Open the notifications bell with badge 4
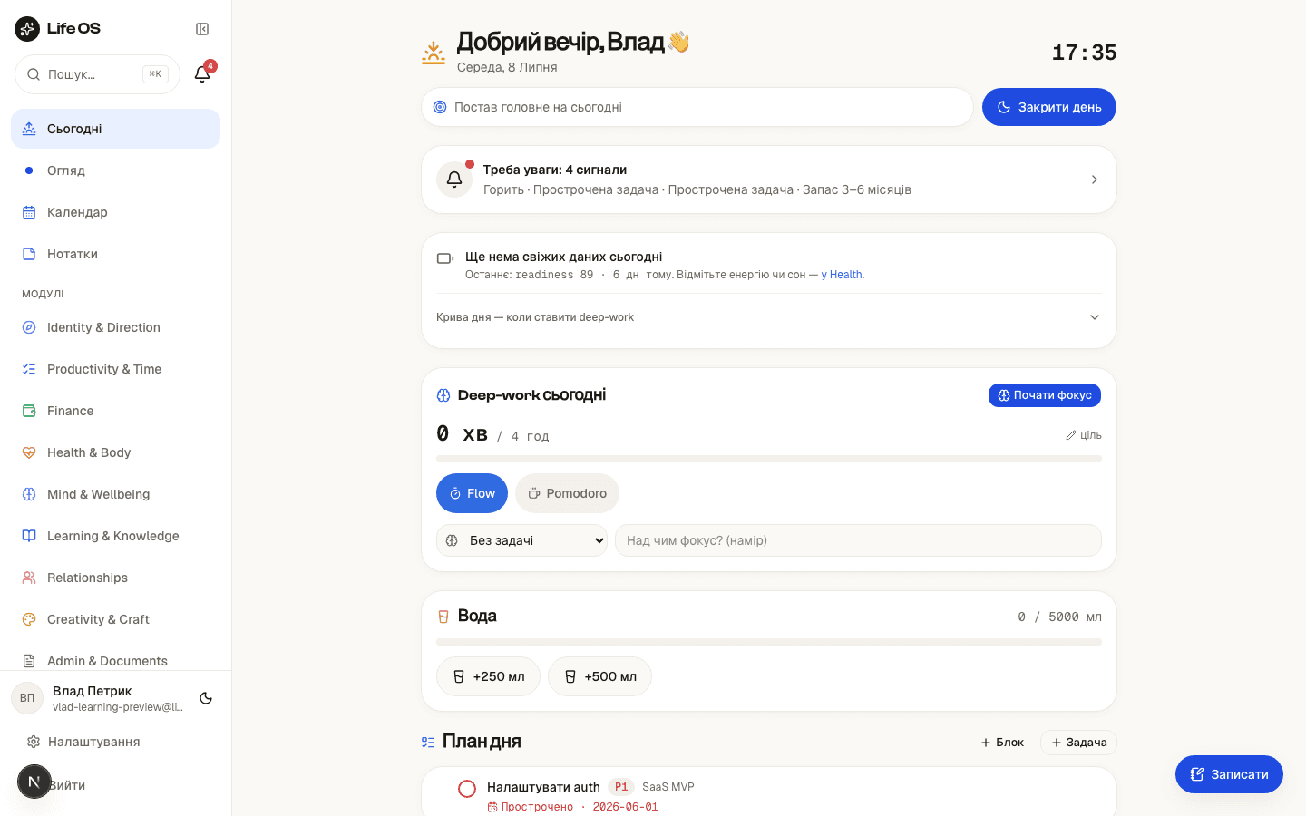The height and width of the screenshot is (816, 1306). 202,74
